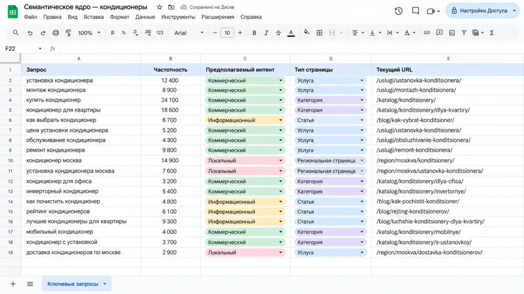
Task: Insert a chart
Action: point(452,33)
